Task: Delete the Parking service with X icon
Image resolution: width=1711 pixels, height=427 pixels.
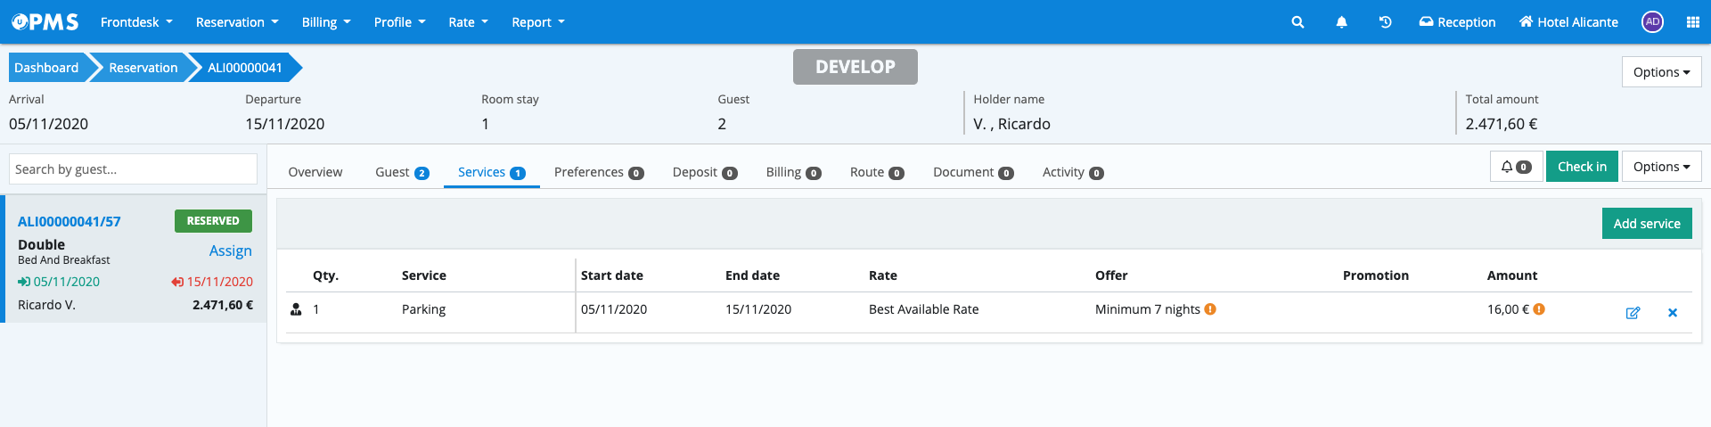Action: coord(1672,313)
